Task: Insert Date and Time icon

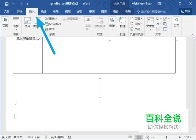Action: pos(165,24)
